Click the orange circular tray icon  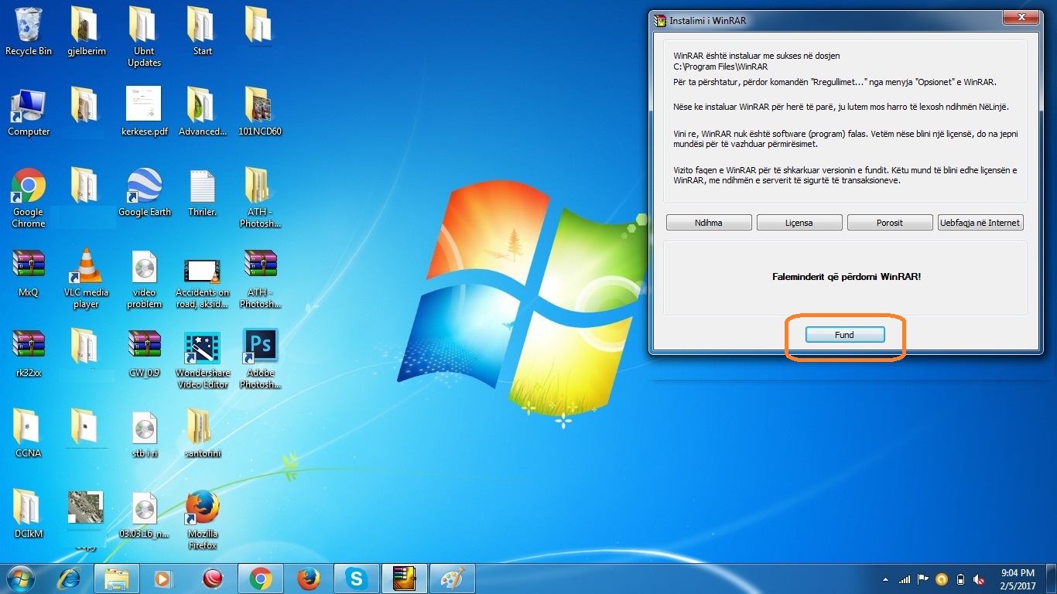(x=942, y=579)
